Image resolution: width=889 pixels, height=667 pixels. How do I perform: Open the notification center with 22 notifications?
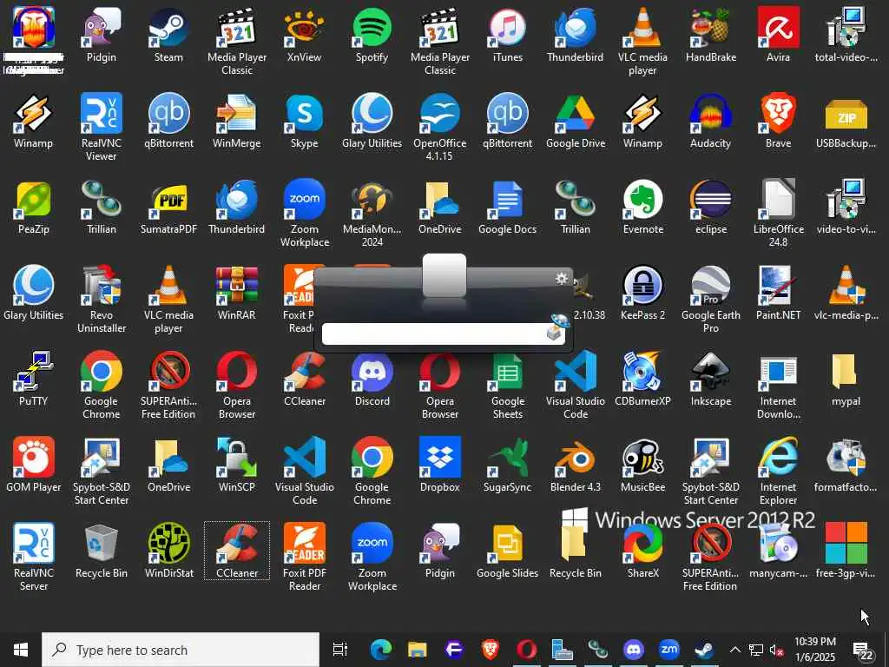coord(863,650)
